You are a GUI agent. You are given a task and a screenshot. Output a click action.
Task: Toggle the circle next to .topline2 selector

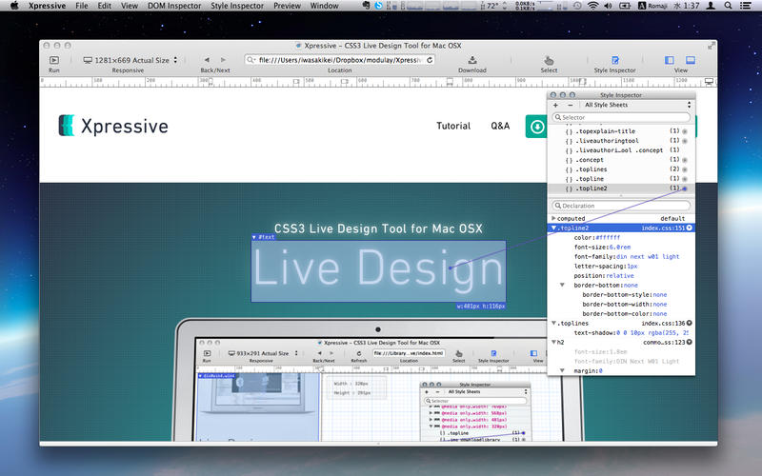click(685, 188)
